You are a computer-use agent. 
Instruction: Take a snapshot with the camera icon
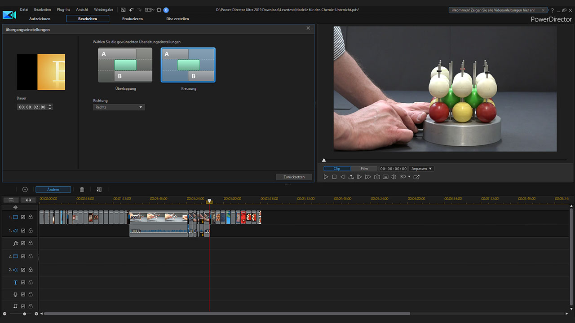[x=377, y=177]
